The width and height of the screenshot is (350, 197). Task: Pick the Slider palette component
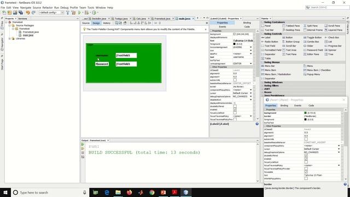tap(308, 46)
